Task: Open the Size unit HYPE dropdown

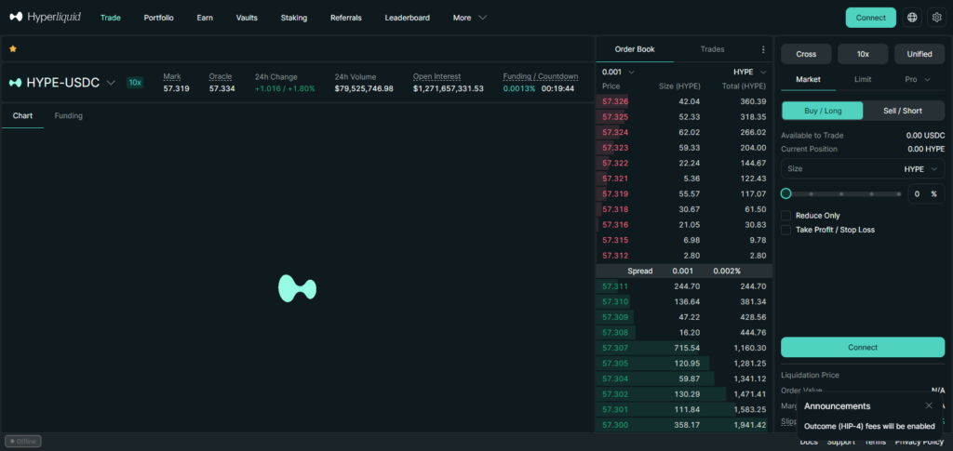Action: coord(920,168)
